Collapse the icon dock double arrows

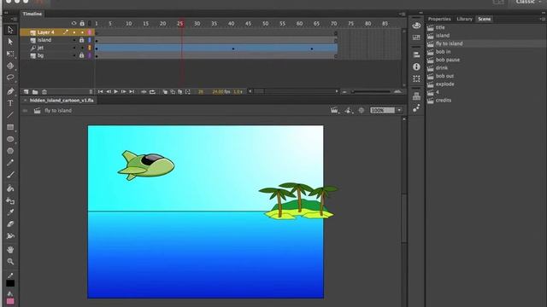[421, 13]
